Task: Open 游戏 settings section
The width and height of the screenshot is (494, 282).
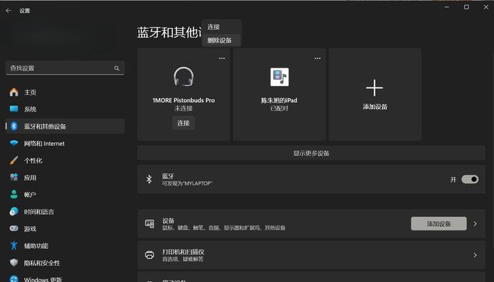Action: point(65,229)
